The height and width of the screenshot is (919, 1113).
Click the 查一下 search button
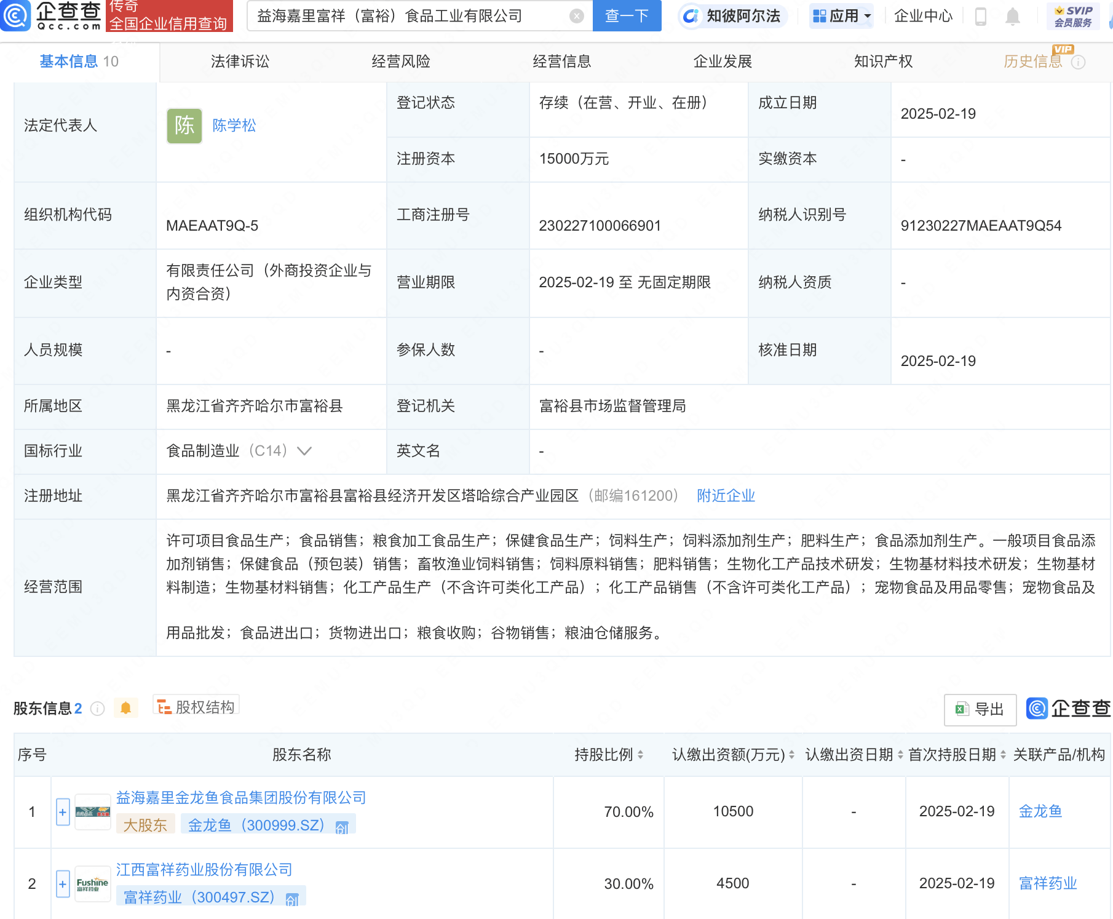click(627, 16)
